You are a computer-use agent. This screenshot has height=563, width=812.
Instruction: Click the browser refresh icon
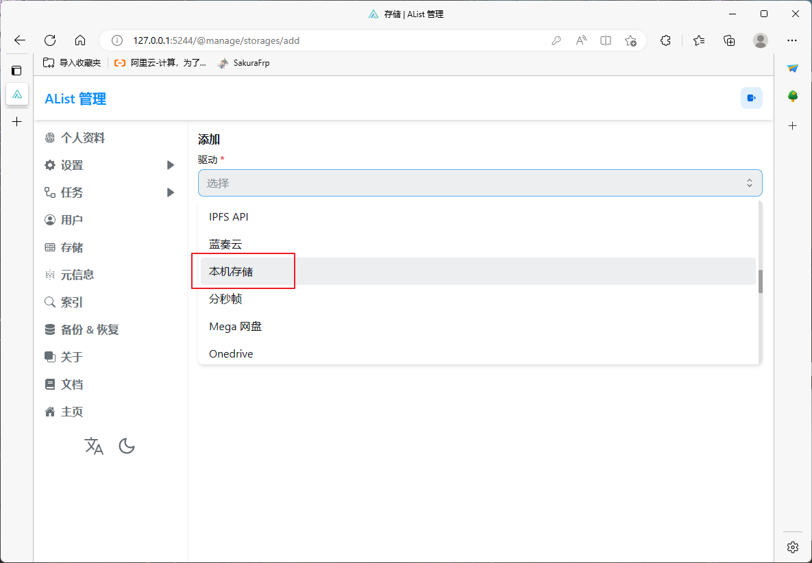pyautogui.click(x=50, y=40)
